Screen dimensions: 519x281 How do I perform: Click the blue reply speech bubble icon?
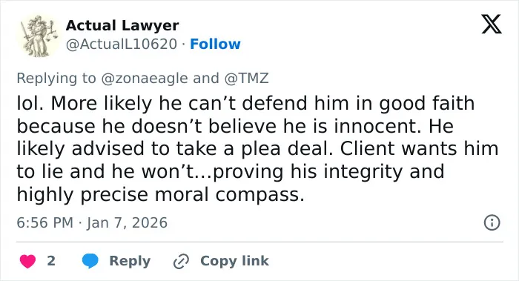click(90, 261)
